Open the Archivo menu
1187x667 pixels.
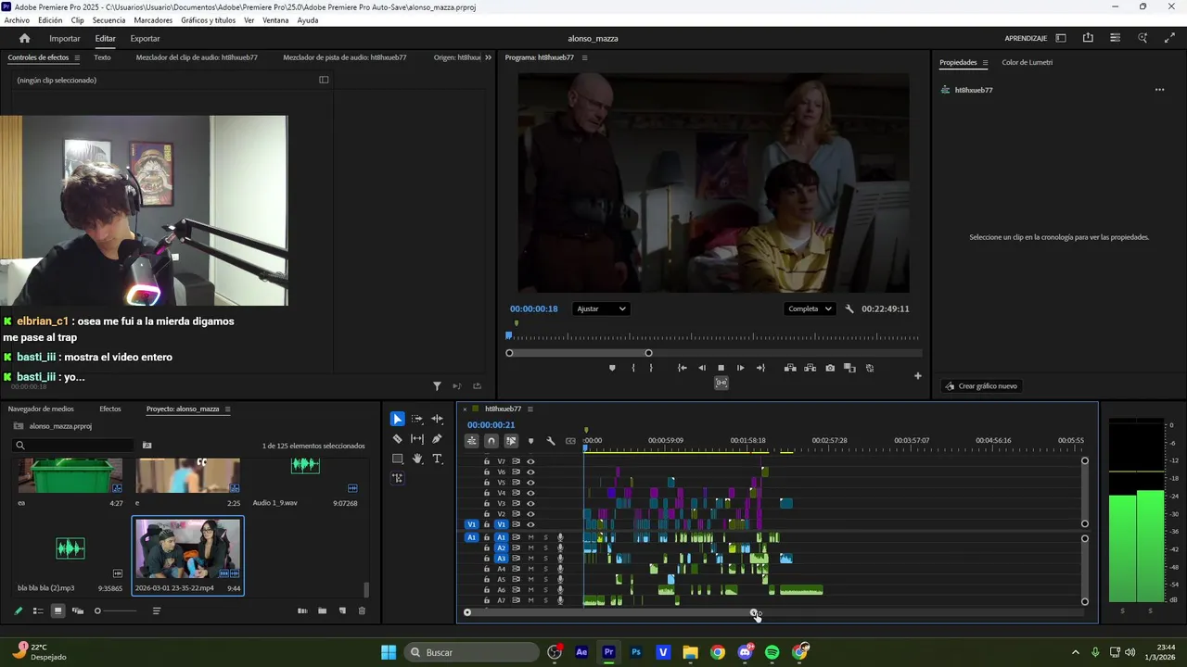(17, 20)
